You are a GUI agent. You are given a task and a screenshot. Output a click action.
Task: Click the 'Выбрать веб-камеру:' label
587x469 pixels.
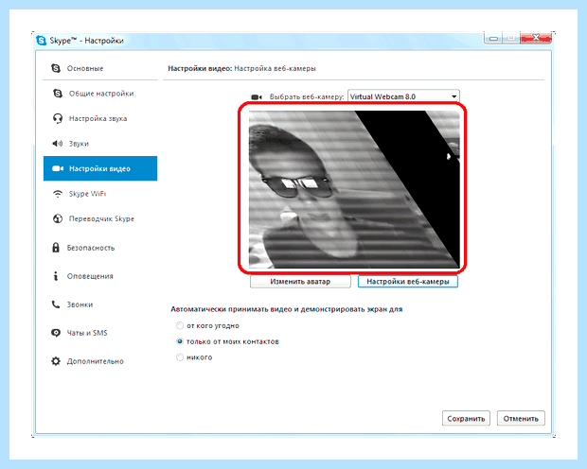click(x=307, y=96)
